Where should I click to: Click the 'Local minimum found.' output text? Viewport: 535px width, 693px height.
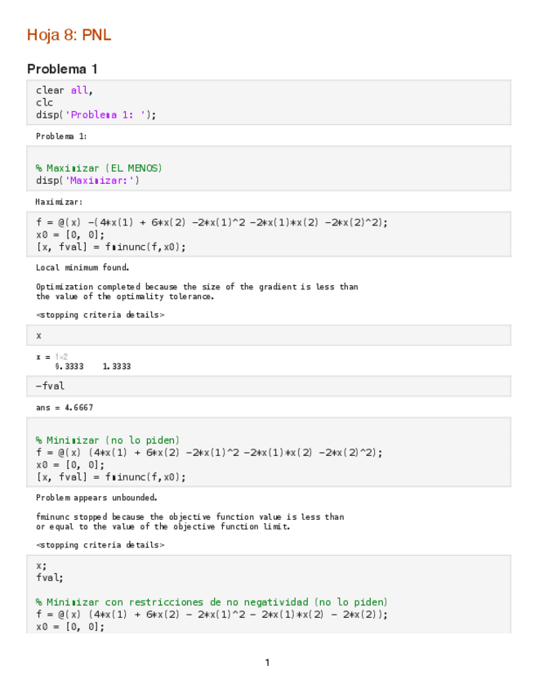coord(82,267)
